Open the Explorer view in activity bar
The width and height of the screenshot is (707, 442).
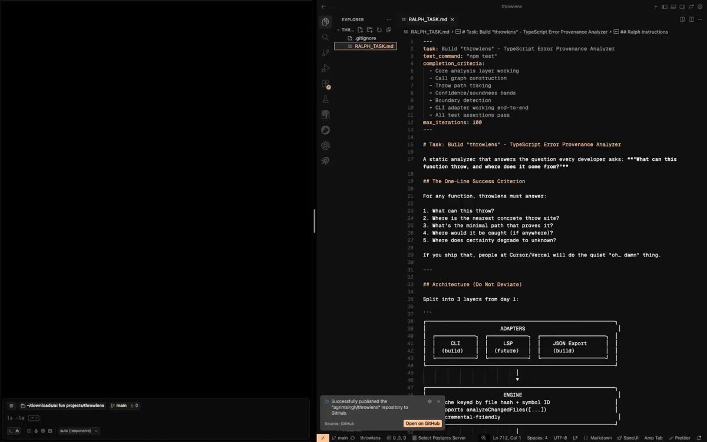[325, 22]
